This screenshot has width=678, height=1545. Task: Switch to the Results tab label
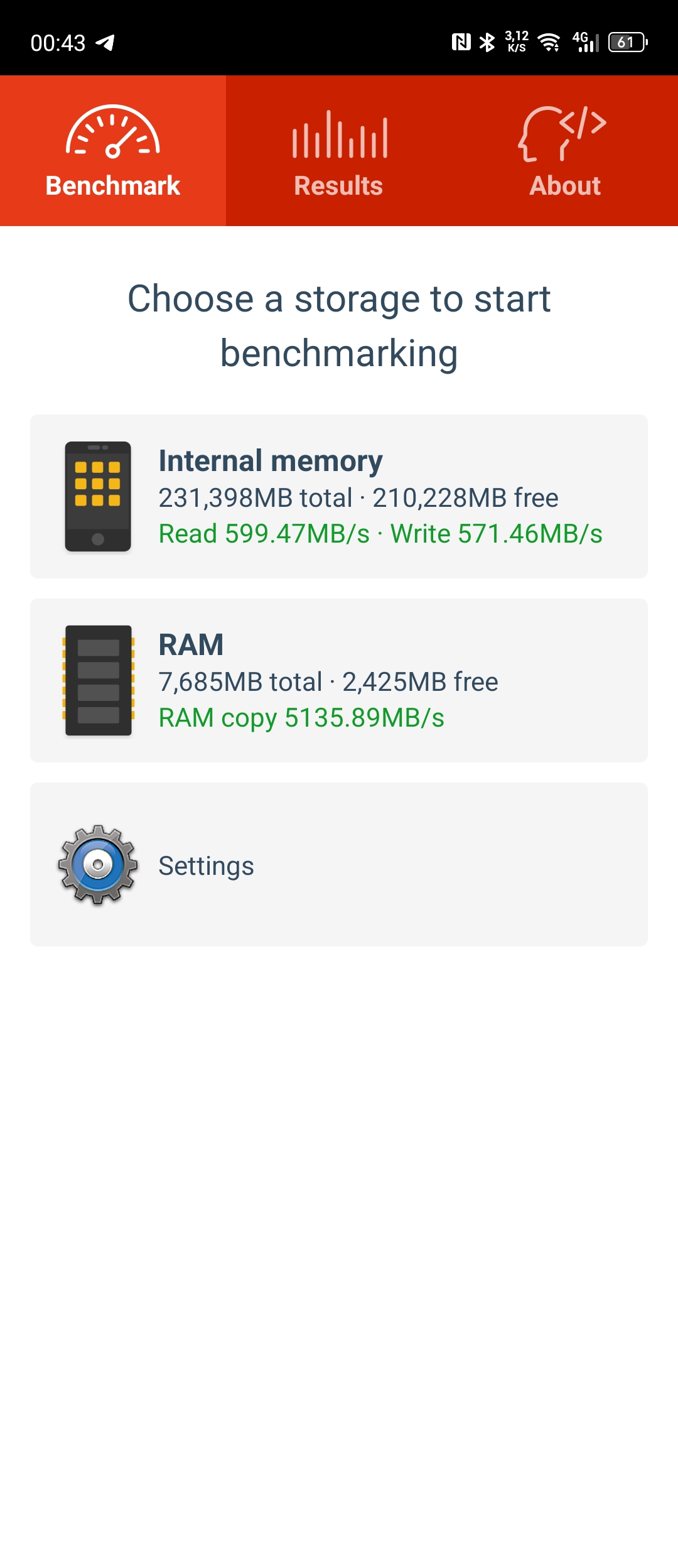338,186
